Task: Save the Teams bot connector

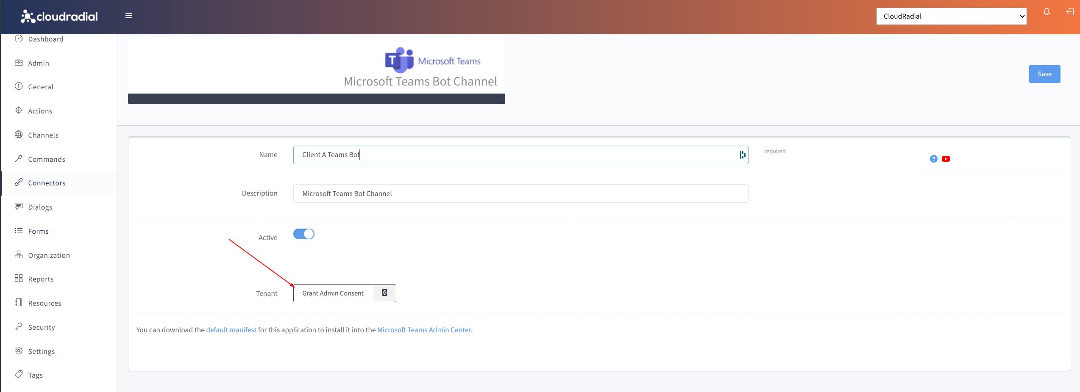Action: pyautogui.click(x=1044, y=74)
